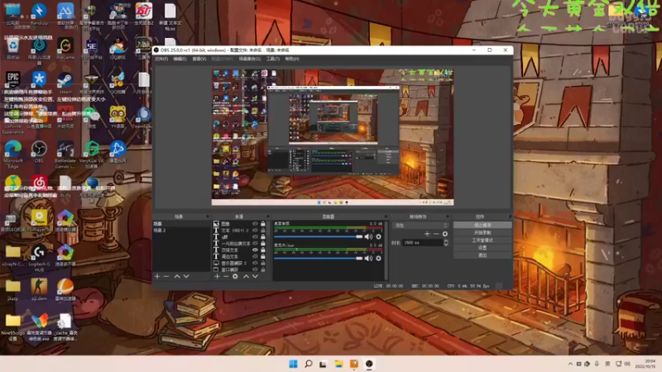
Task: Open transition properties gear icon
Action: coord(445,234)
